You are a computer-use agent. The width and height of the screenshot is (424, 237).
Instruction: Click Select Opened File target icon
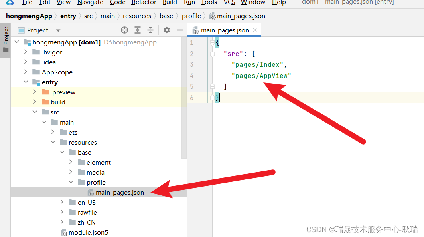tap(124, 30)
